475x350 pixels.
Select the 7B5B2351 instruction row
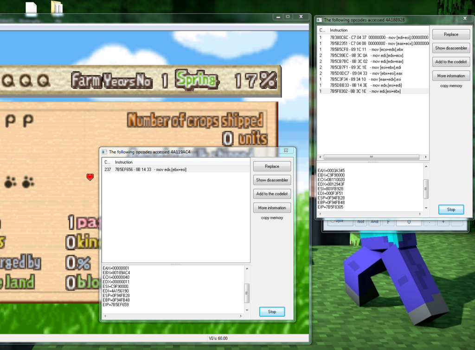tap(373, 44)
